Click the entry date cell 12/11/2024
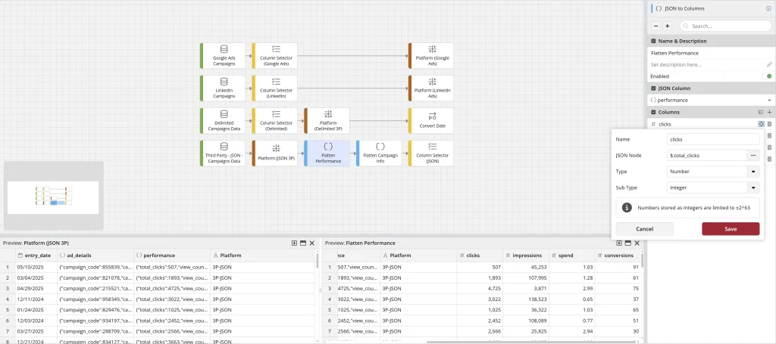Viewport: 776px width, 344px height. pos(36,299)
